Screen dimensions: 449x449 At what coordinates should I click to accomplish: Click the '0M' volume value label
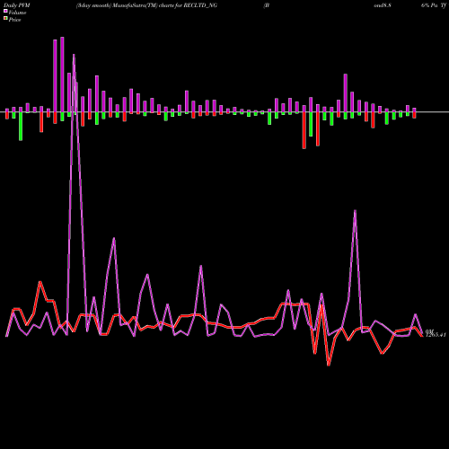tap(429, 331)
